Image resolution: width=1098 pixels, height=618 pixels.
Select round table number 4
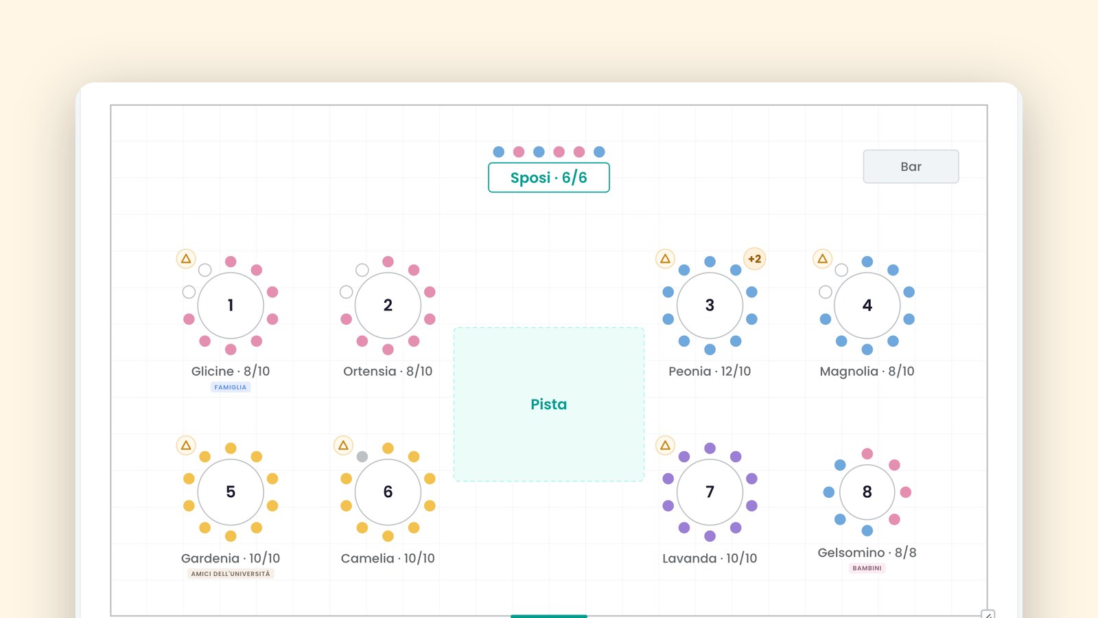point(867,306)
